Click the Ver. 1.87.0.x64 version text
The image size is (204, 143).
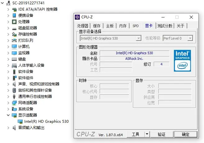(x=111, y=135)
